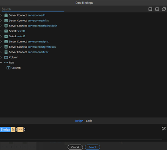167x150 pixels.
Task: Select the serverconnectprts label text
Action: pos(38,41)
